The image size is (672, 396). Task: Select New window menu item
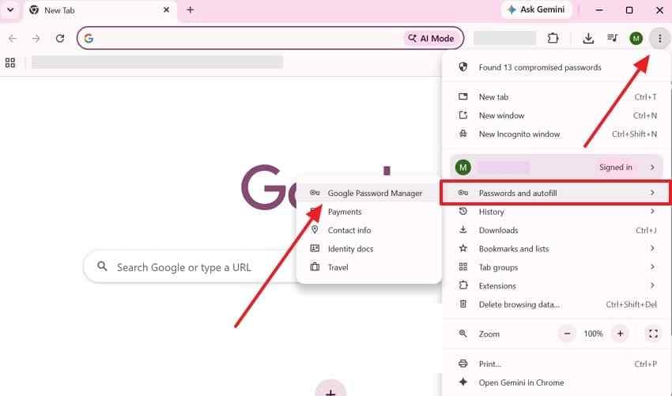556,115
